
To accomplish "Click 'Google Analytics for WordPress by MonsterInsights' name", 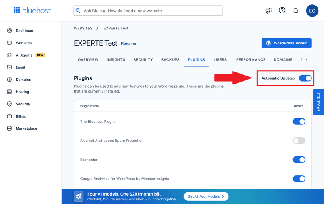I will pyautogui.click(x=125, y=179).
